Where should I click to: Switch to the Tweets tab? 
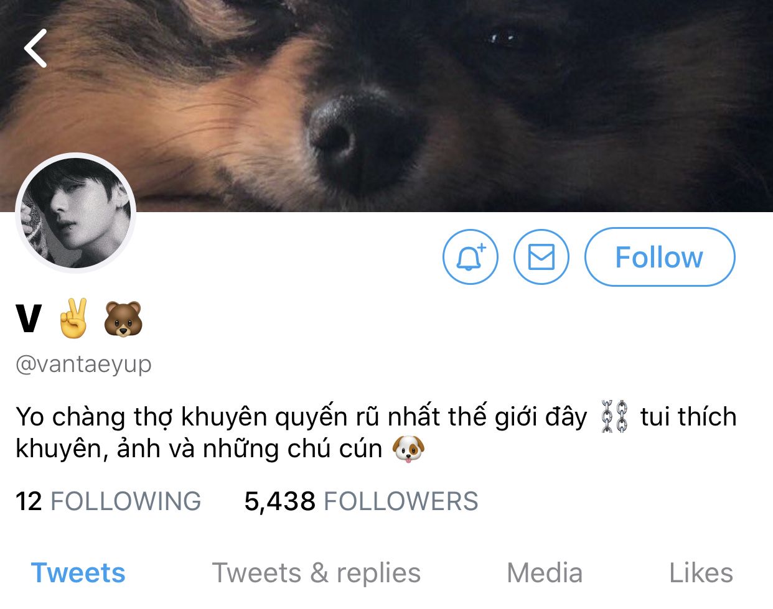[x=78, y=573]
